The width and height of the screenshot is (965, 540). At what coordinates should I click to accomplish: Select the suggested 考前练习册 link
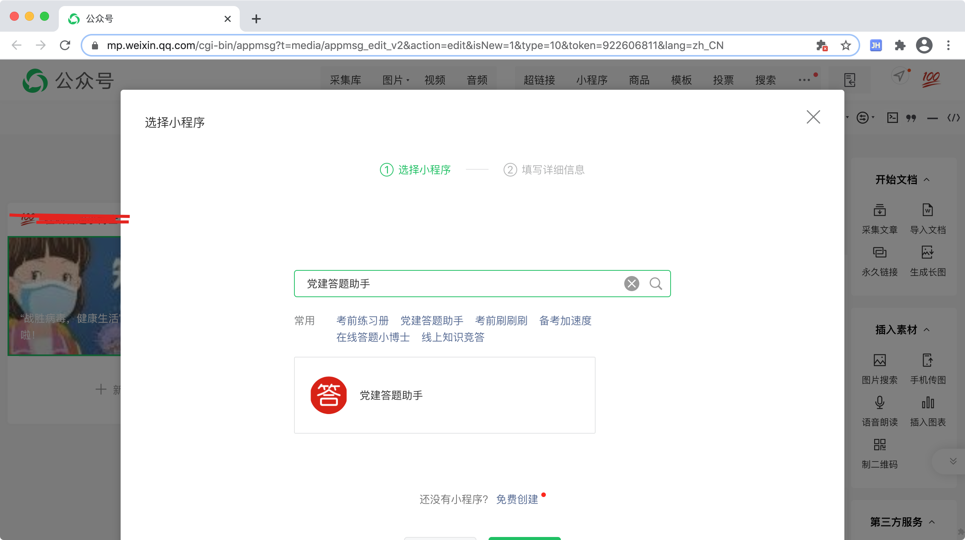362,321
